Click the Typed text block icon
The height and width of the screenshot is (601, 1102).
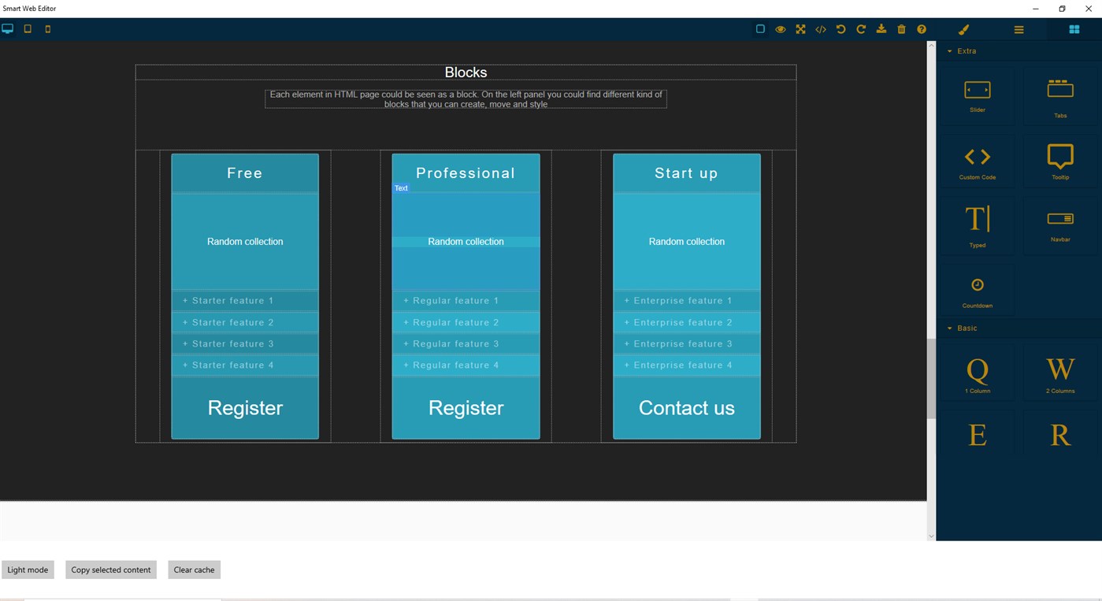pos(977,224)
